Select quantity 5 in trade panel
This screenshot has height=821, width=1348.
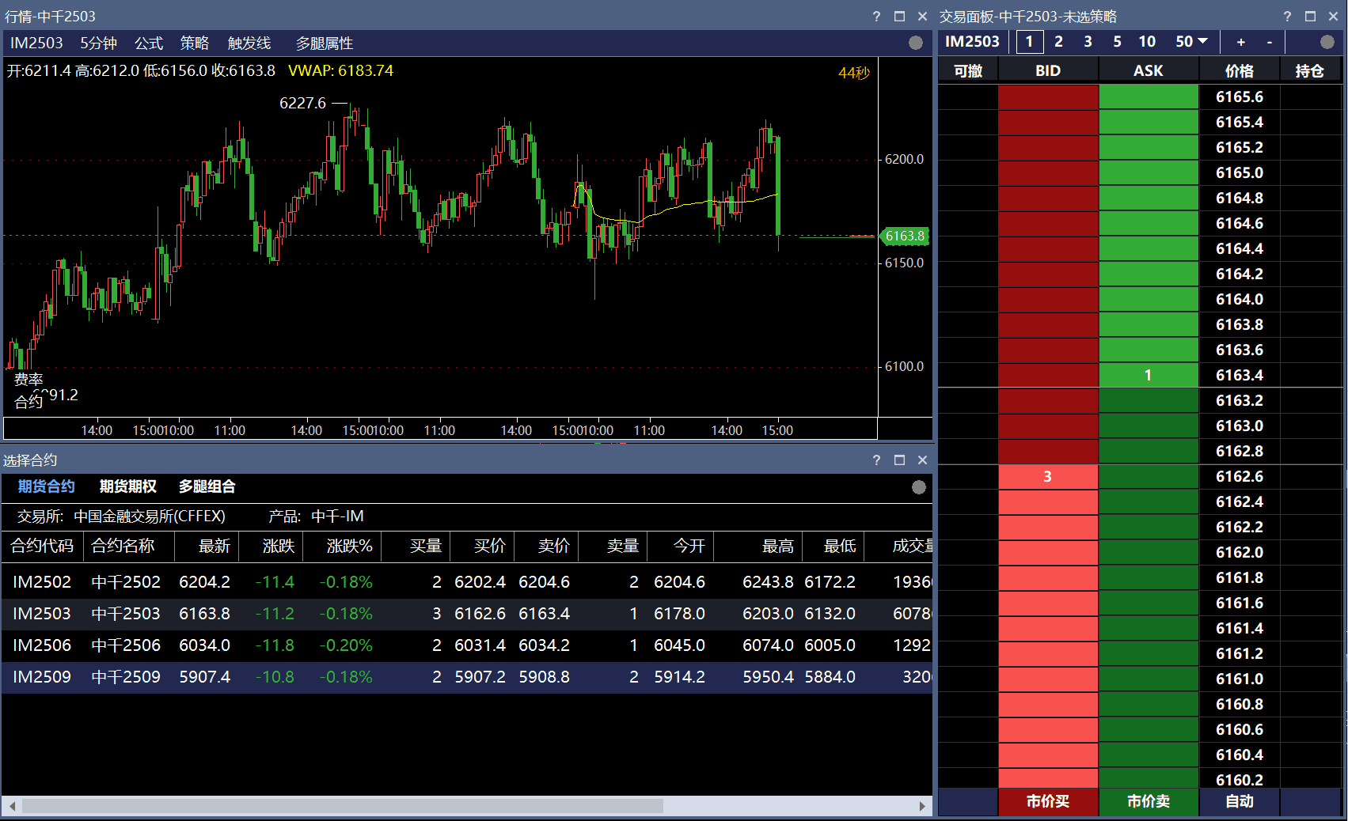click(x=1117, y=42)
